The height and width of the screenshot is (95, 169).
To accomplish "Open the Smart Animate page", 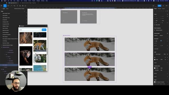I will coord(5,28).
